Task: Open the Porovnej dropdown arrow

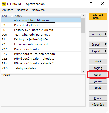Action: (106, 34)
